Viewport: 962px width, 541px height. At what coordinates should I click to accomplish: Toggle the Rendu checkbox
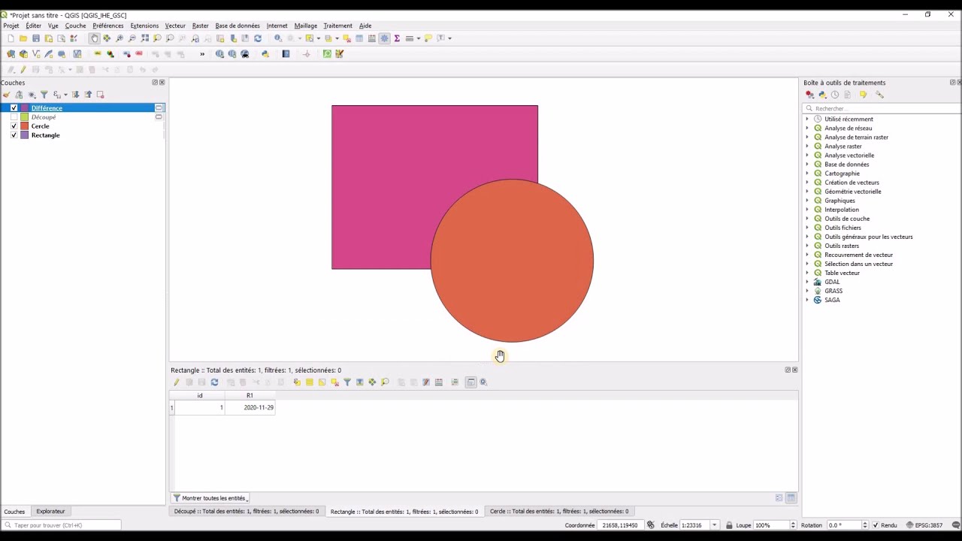[876, 525]
